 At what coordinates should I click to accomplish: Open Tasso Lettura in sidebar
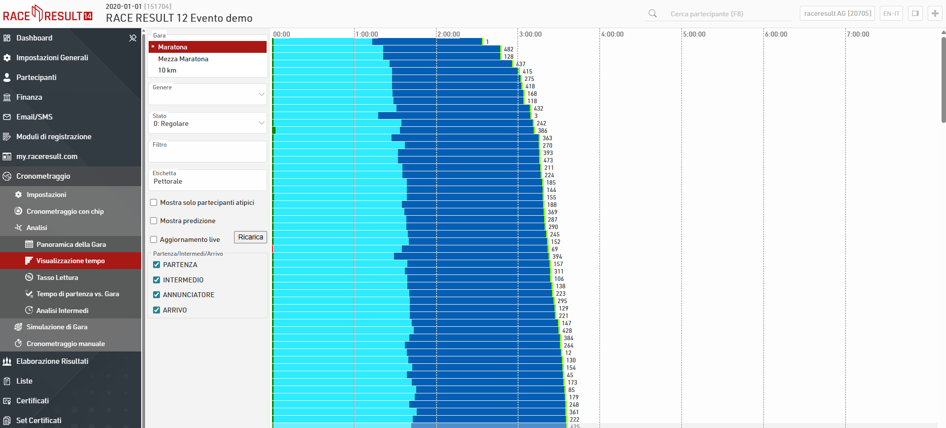pyautogui.click(x=57, y=277)
